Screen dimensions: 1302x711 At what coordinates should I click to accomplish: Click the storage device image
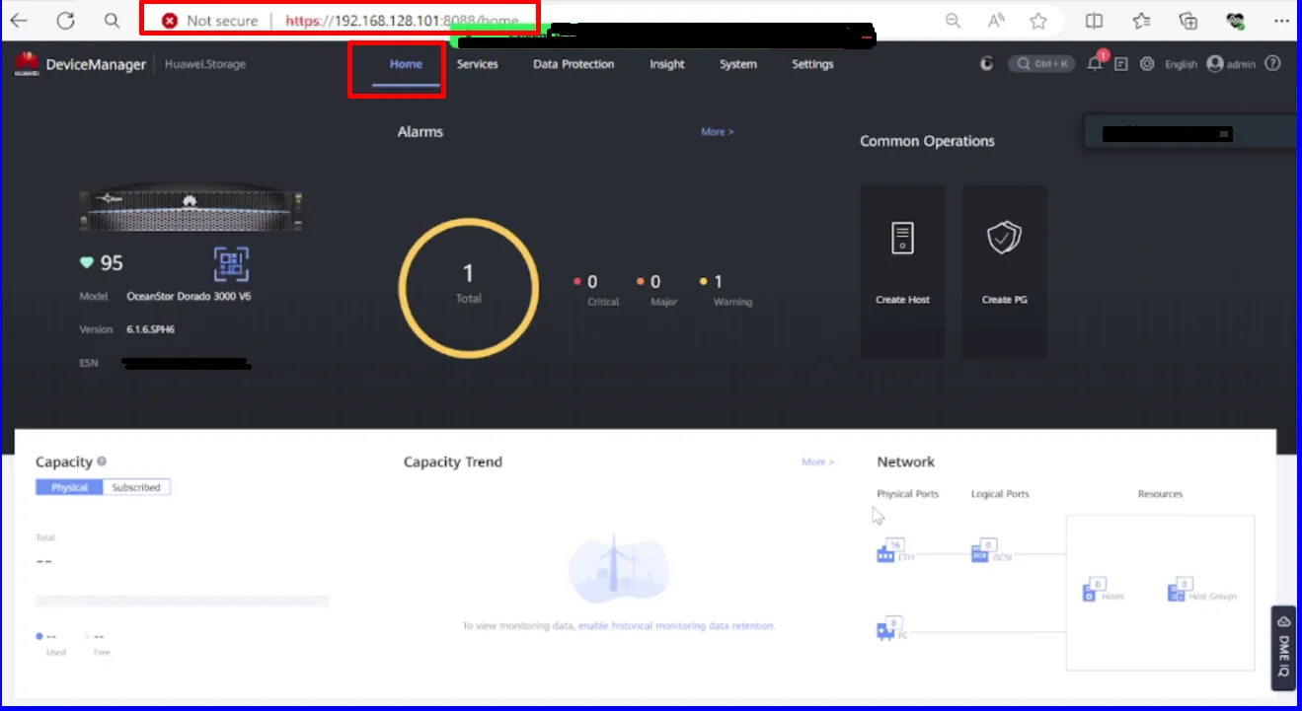(191, 209)
